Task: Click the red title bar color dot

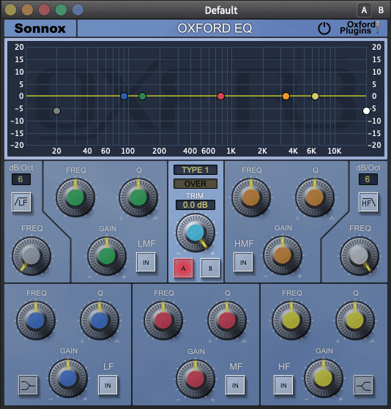Action: (x=44, y=10)
